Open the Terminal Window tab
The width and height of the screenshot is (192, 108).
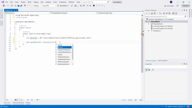18,103
